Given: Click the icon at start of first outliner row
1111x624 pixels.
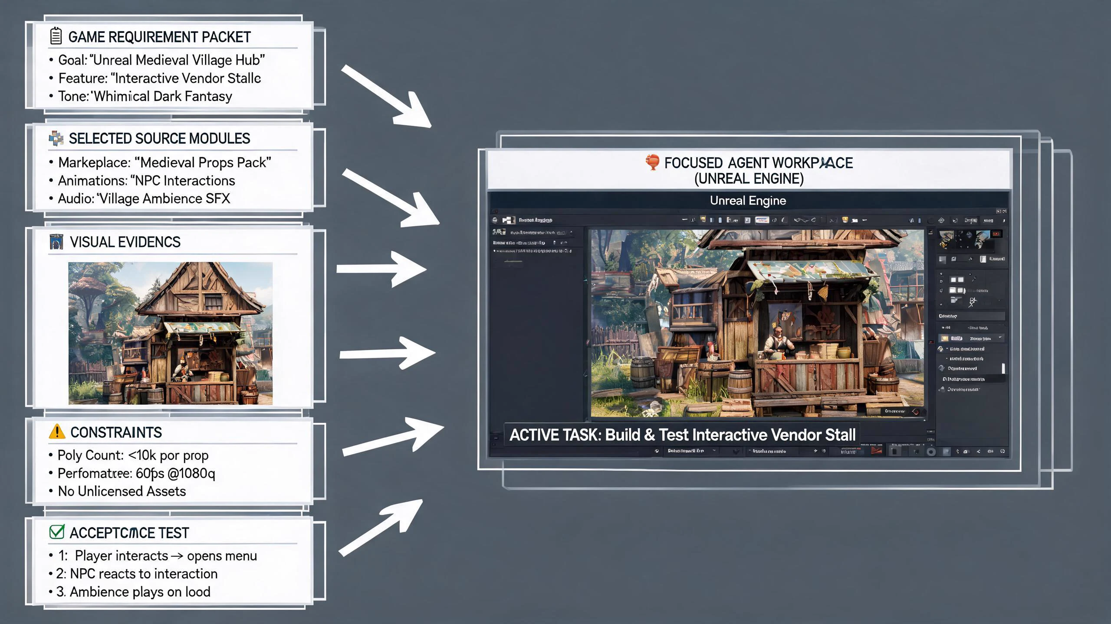Looking at the screenshot, I should (x=499, y=232).
